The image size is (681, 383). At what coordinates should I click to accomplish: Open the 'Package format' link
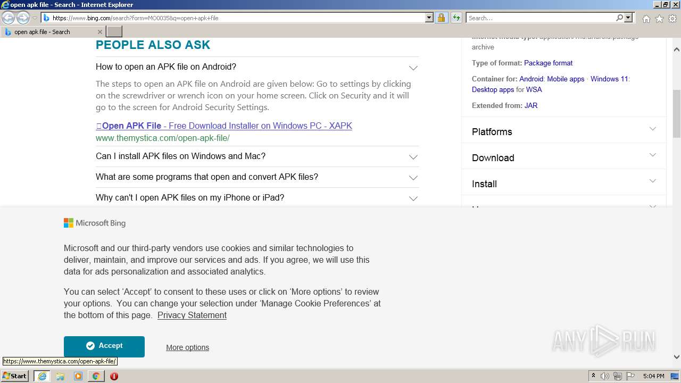548,63
